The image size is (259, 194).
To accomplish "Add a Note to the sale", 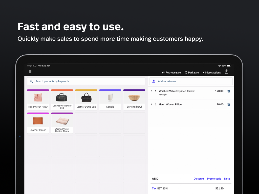I will tap(227, 179).
